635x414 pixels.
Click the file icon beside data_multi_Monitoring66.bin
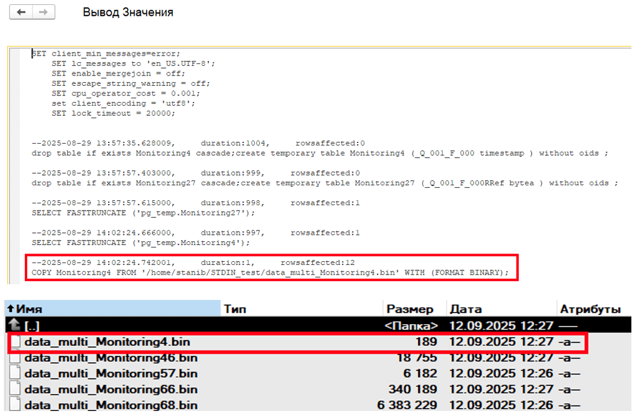pyautogui.click(x=14, y=389)
